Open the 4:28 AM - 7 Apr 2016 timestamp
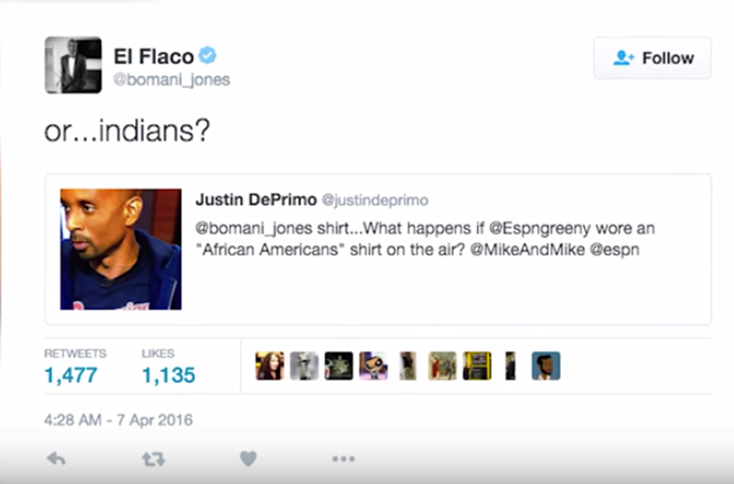Screen dimensions: 734x484 [118, 420]
